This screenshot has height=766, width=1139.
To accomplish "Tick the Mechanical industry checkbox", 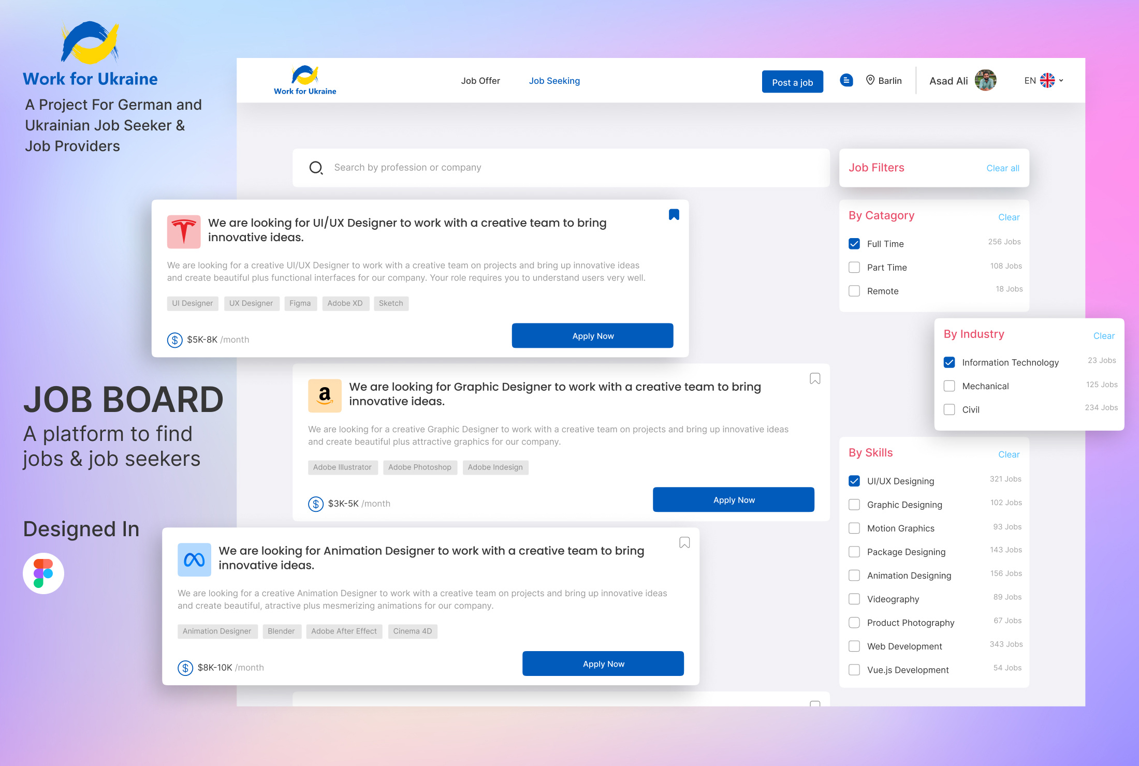I will 949,386.
